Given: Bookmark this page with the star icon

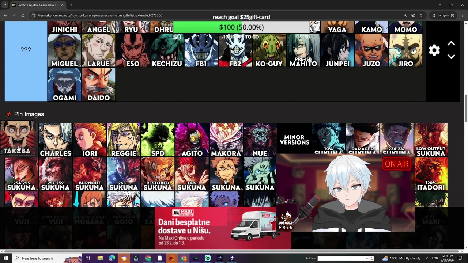Looking at the screenshot, I should click(x=421, y=15).
